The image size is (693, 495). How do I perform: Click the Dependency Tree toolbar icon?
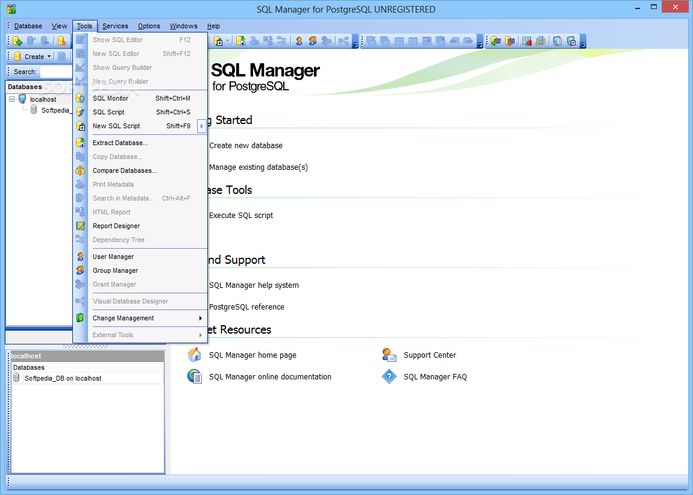pos(281,41)
